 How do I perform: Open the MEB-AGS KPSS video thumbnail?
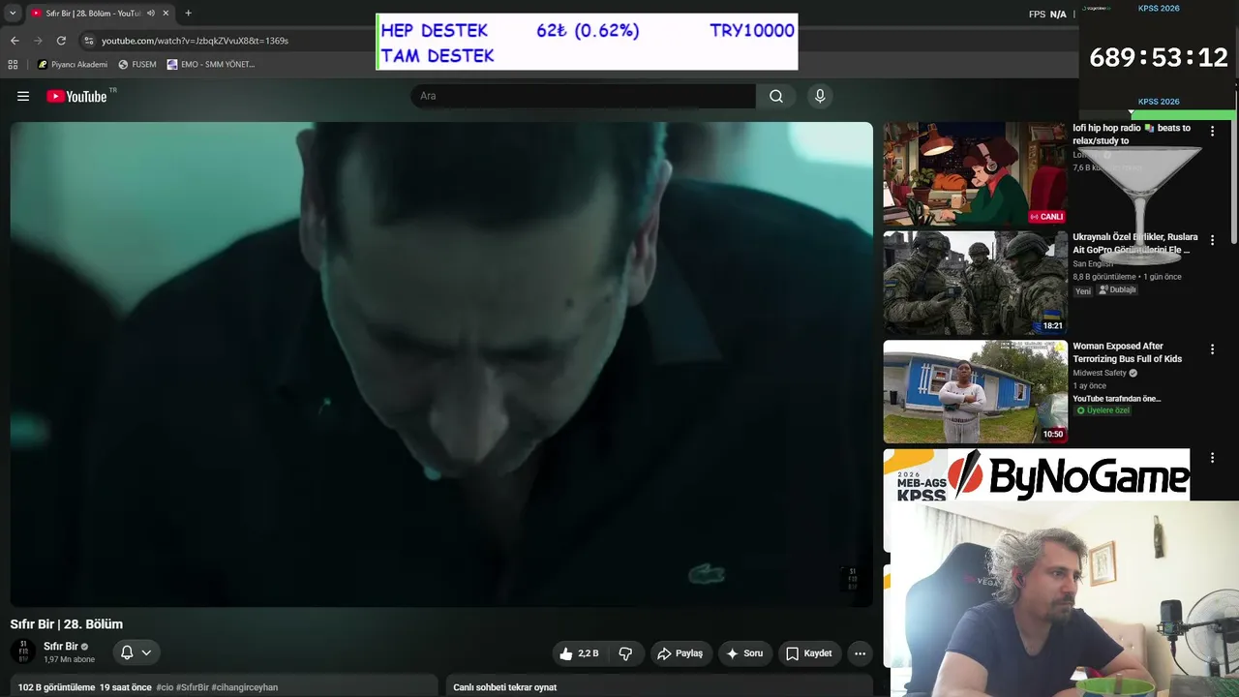pyautogui.click(x=915, y=474)
